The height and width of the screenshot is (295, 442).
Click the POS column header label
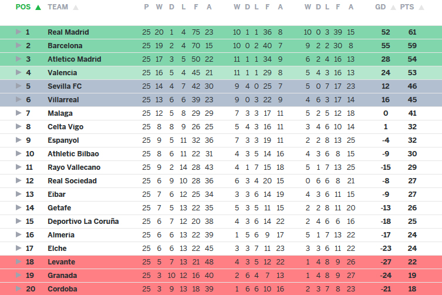[23, 7]
